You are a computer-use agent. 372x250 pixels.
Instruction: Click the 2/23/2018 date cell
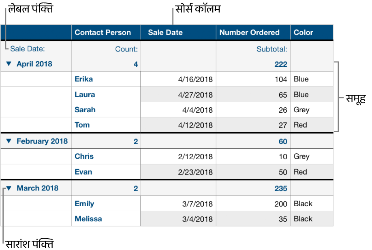coord(195,172)
